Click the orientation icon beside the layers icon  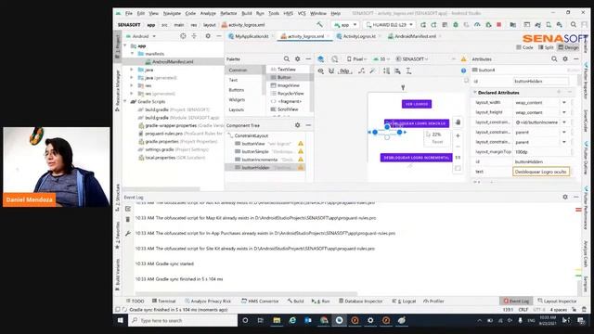[334, 59]
